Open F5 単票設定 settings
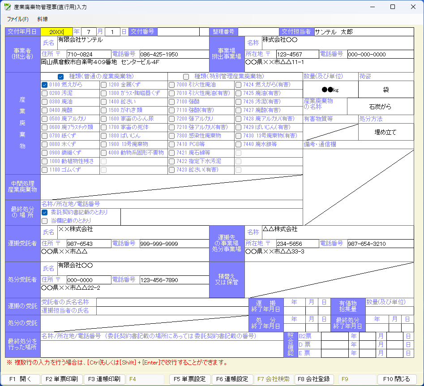 189,379
